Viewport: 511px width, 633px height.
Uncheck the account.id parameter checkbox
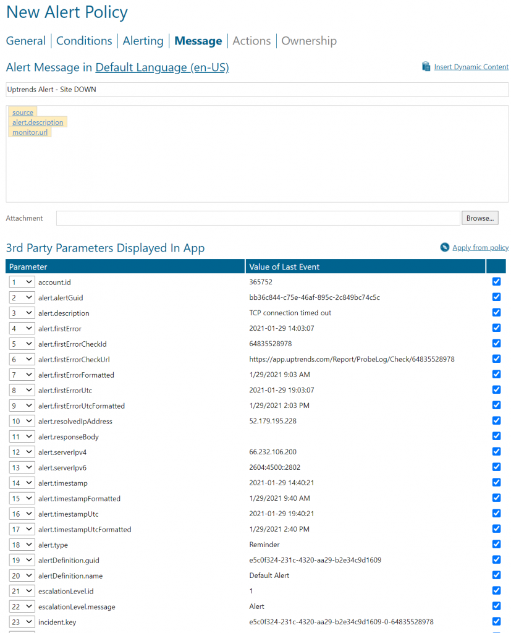click(496, 282)
